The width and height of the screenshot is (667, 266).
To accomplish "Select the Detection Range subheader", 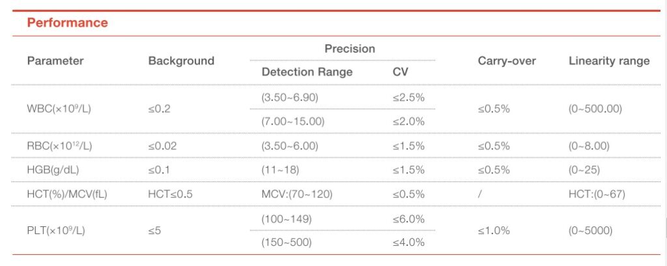I will pos(307,72).
